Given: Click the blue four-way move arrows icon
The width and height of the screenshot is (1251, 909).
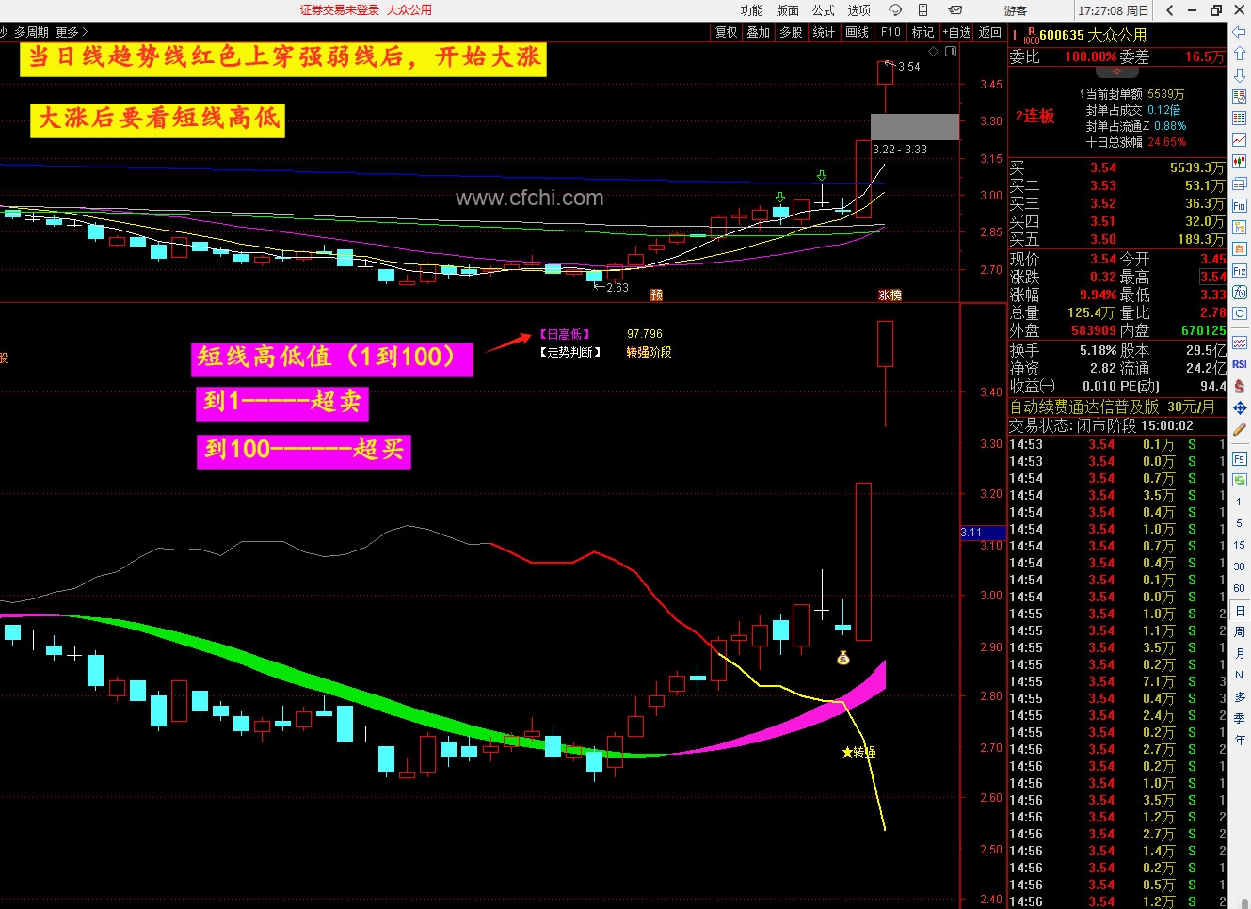Looking at the screenshot, I should 1240,407.
